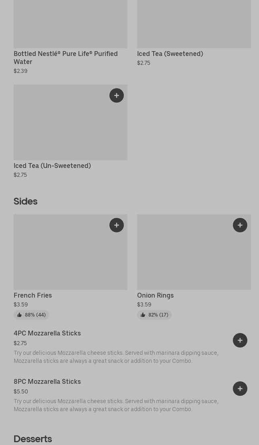Open Iced Tea (Sweetened) item
The width and height of the screenshot is (259, 445).
coord(170,54)
